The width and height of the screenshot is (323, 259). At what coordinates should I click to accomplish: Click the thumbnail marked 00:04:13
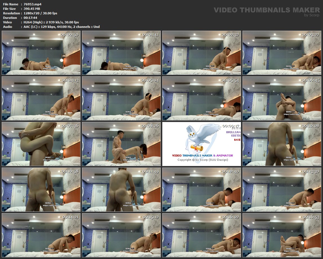(x=41, y=98)
